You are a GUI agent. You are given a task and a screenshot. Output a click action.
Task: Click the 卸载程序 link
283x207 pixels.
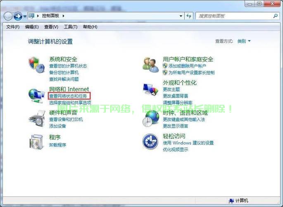pos(57,145)
